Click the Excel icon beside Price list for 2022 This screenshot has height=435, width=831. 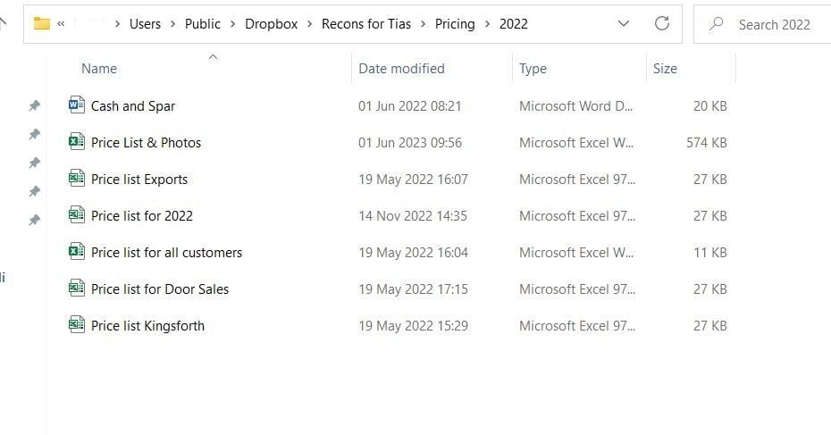pos(76,215)
